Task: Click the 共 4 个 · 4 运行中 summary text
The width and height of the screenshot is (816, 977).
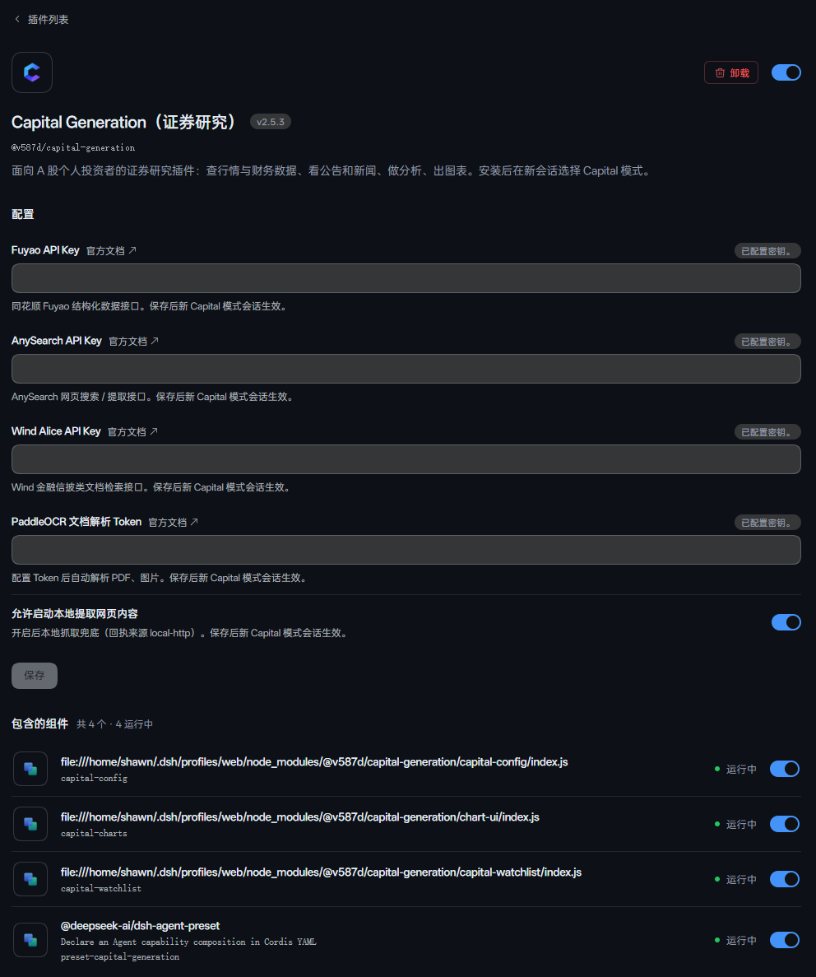Action: tap(114, 724)
